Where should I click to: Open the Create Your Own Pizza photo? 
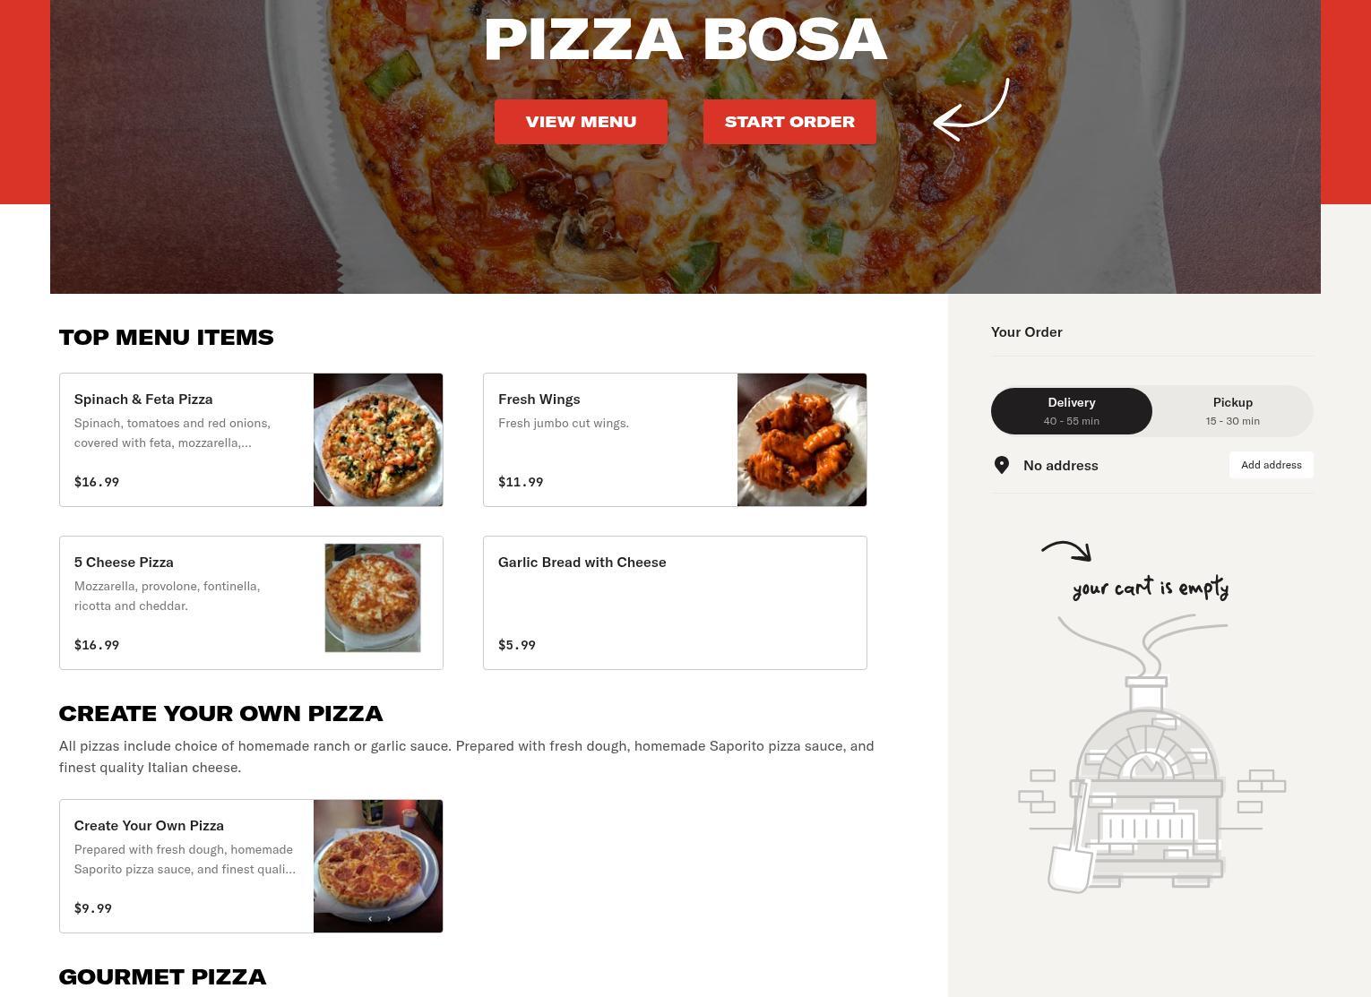(x=378, y=866)
